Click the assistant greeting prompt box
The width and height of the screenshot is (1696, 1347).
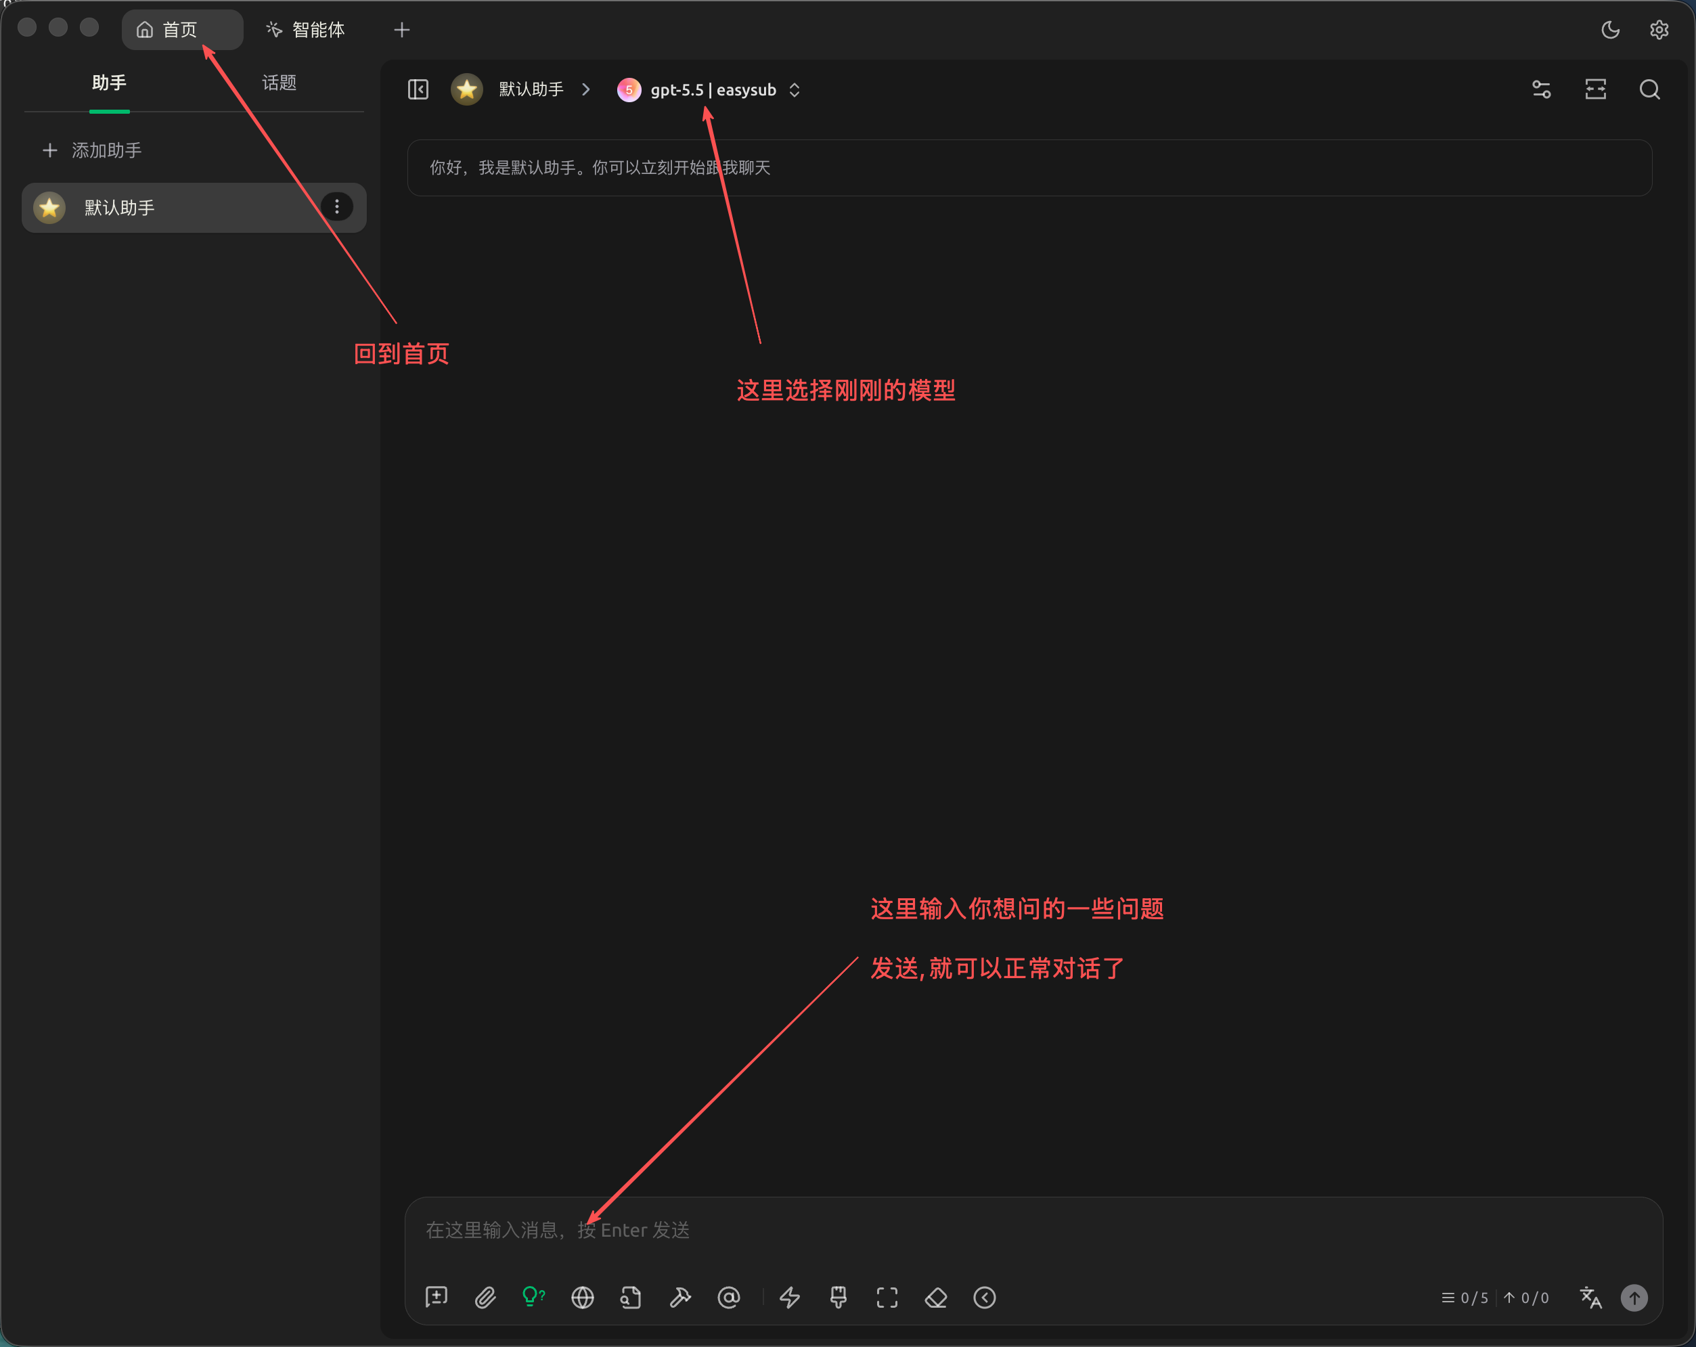(x=1029, y=168)
